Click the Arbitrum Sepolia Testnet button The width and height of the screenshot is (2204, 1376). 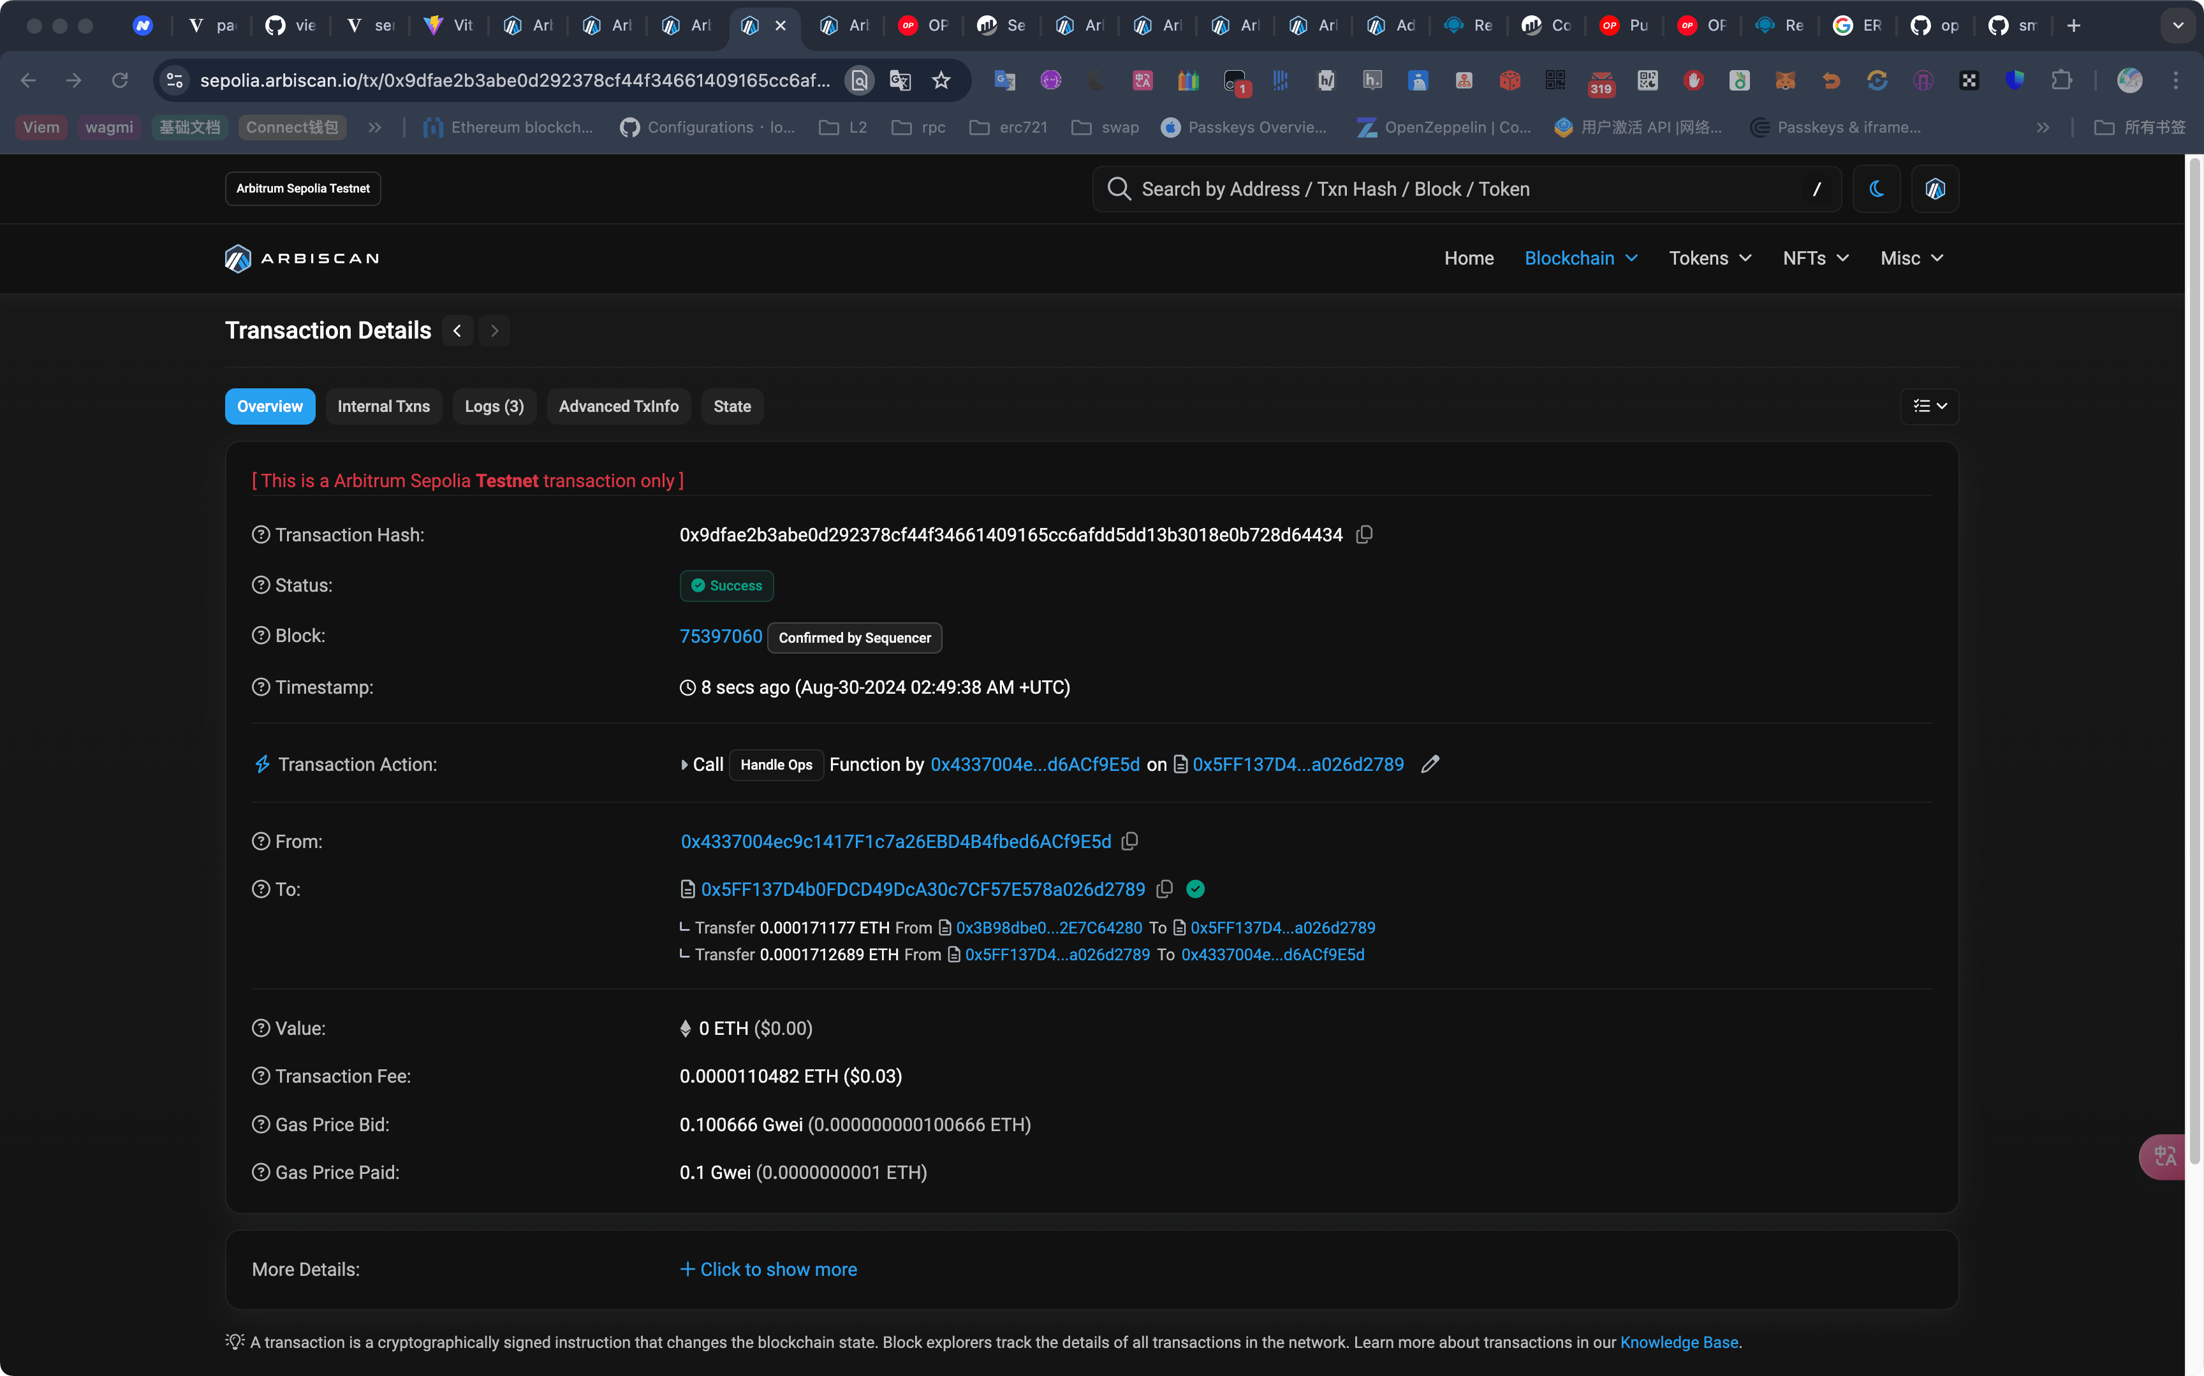point(302,188)
